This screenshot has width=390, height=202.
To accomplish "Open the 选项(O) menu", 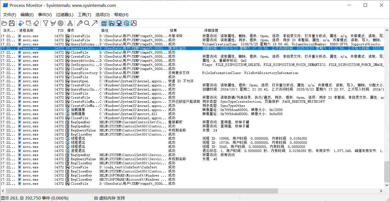I will pos(102,14).
